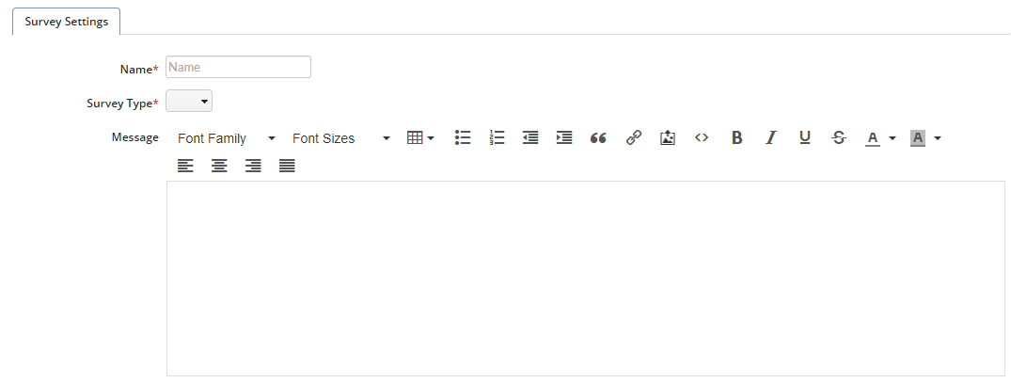Apply blockquote formatting
The height and width of the screenshot is (383, 1011).
pos(598,138)
